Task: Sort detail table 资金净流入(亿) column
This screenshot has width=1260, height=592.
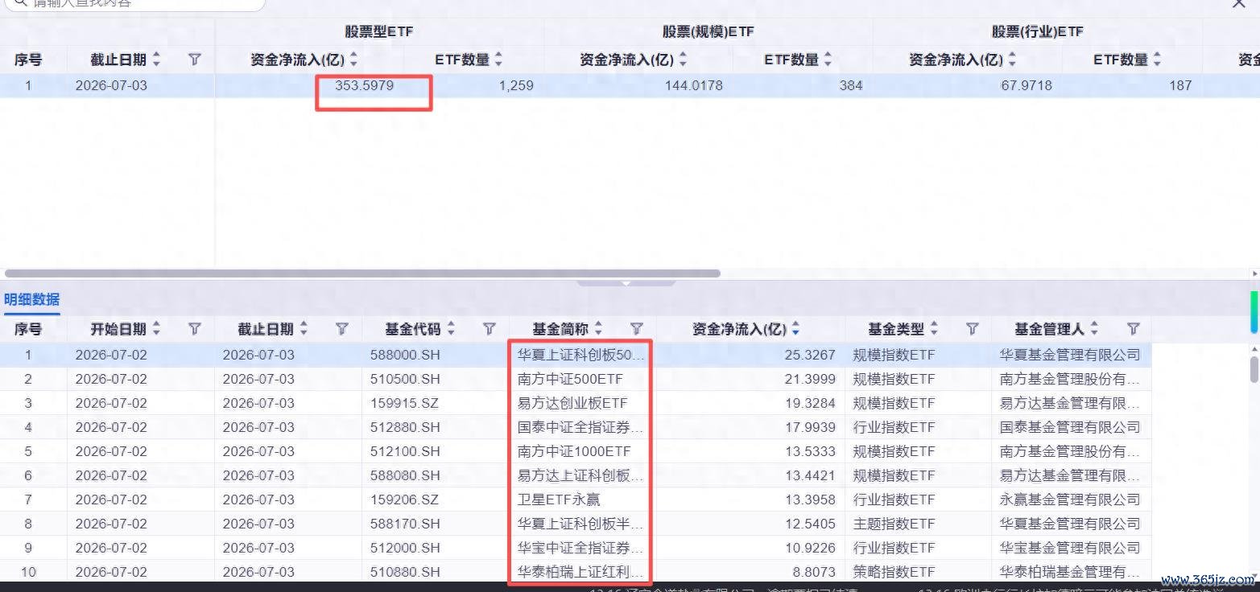Action: click(795, 329)
